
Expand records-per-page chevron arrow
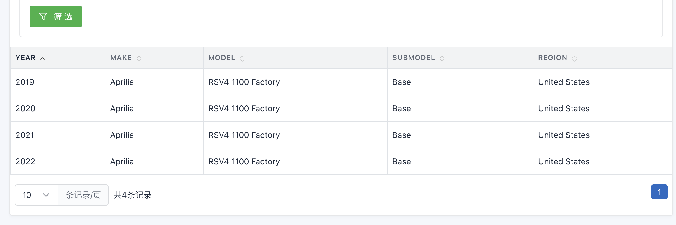46,195
